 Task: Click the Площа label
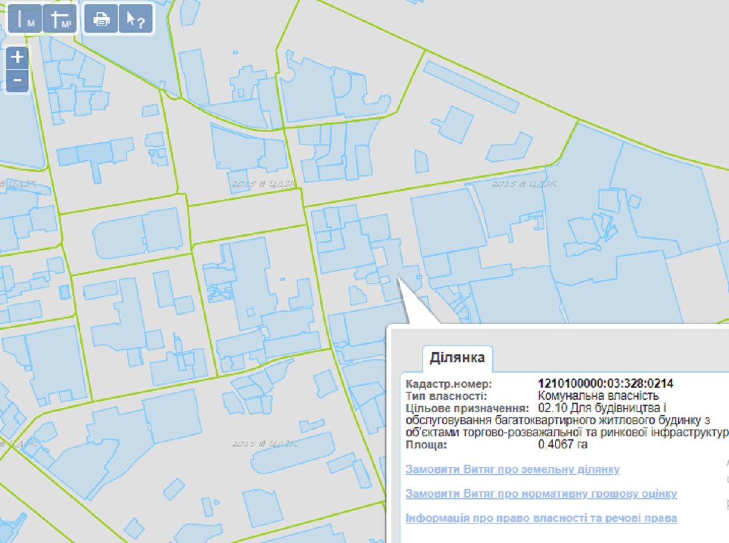426,444
